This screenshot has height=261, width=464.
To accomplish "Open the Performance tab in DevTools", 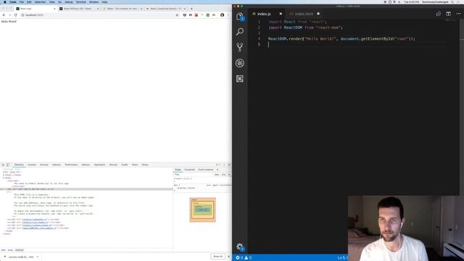I will 71,165.
